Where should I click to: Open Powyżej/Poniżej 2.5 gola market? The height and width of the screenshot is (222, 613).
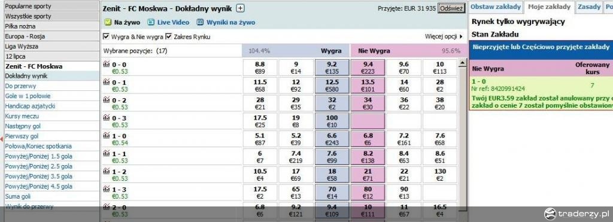coord(39,166)
